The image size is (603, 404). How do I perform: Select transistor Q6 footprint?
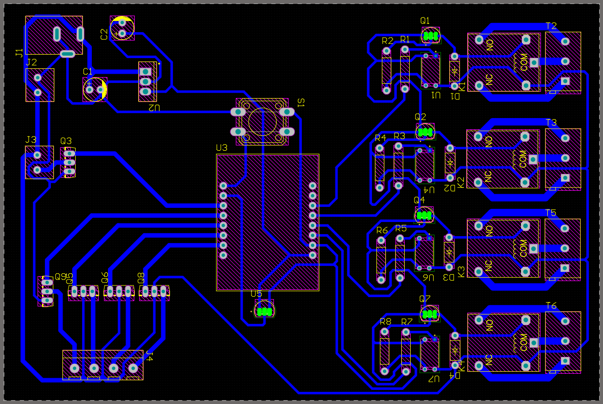point(119,292)
